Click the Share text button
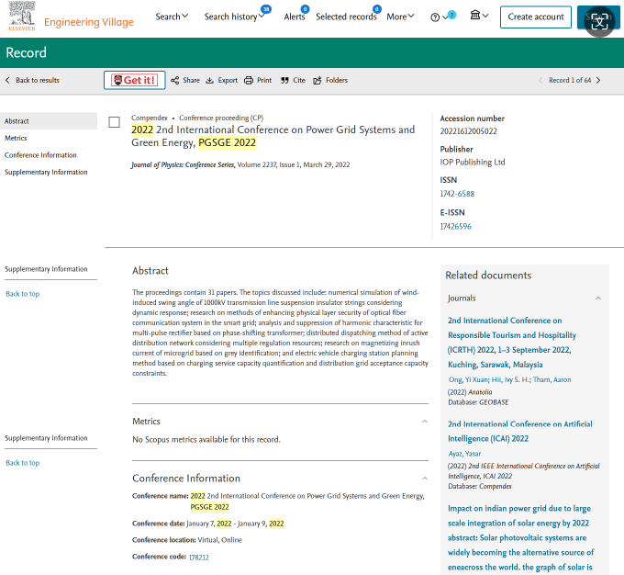Viewport: 624px width, 575px height. [x=192, y=80]
